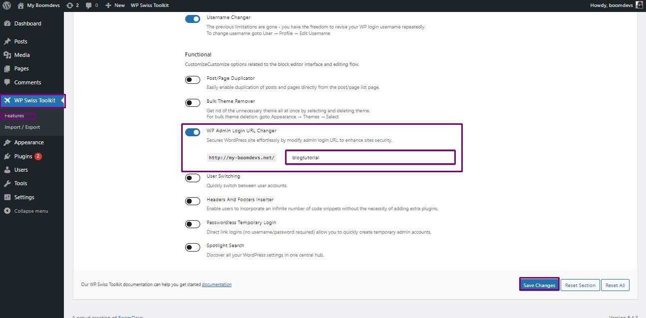The image size is (646, 318).
Task: Click the Dashboard gauge icon
Action: (x=7, y=23)
